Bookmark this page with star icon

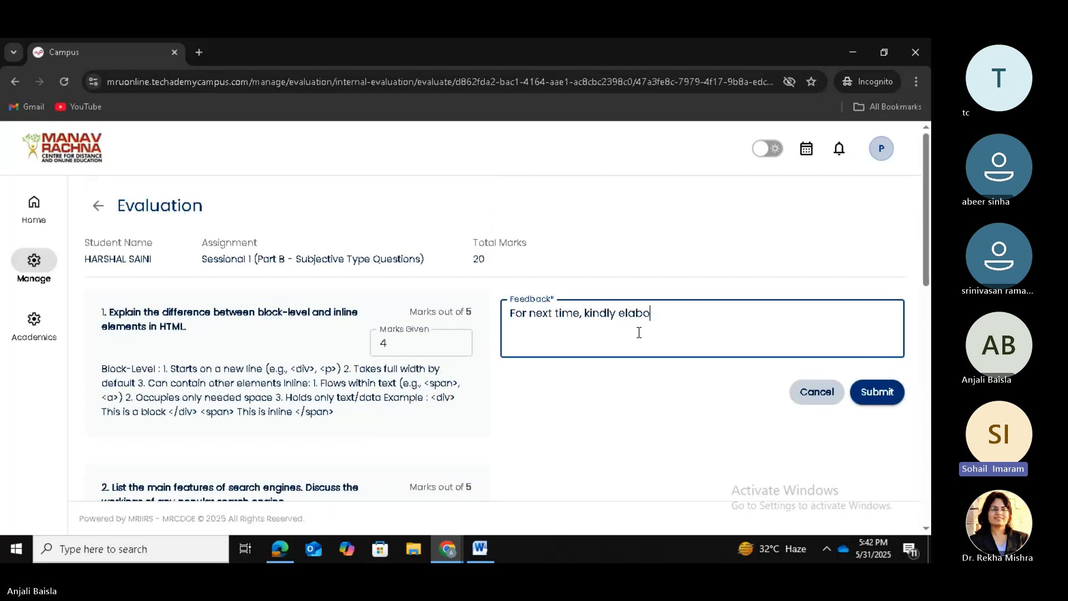point(811,82)
